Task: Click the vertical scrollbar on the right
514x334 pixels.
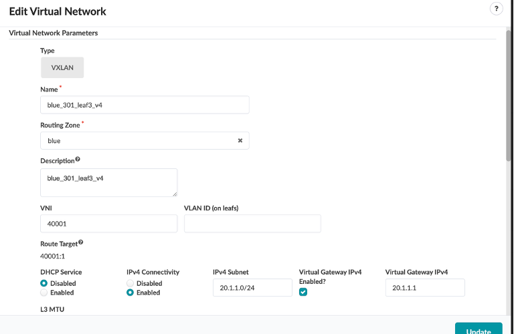Action: coord(509,94)
